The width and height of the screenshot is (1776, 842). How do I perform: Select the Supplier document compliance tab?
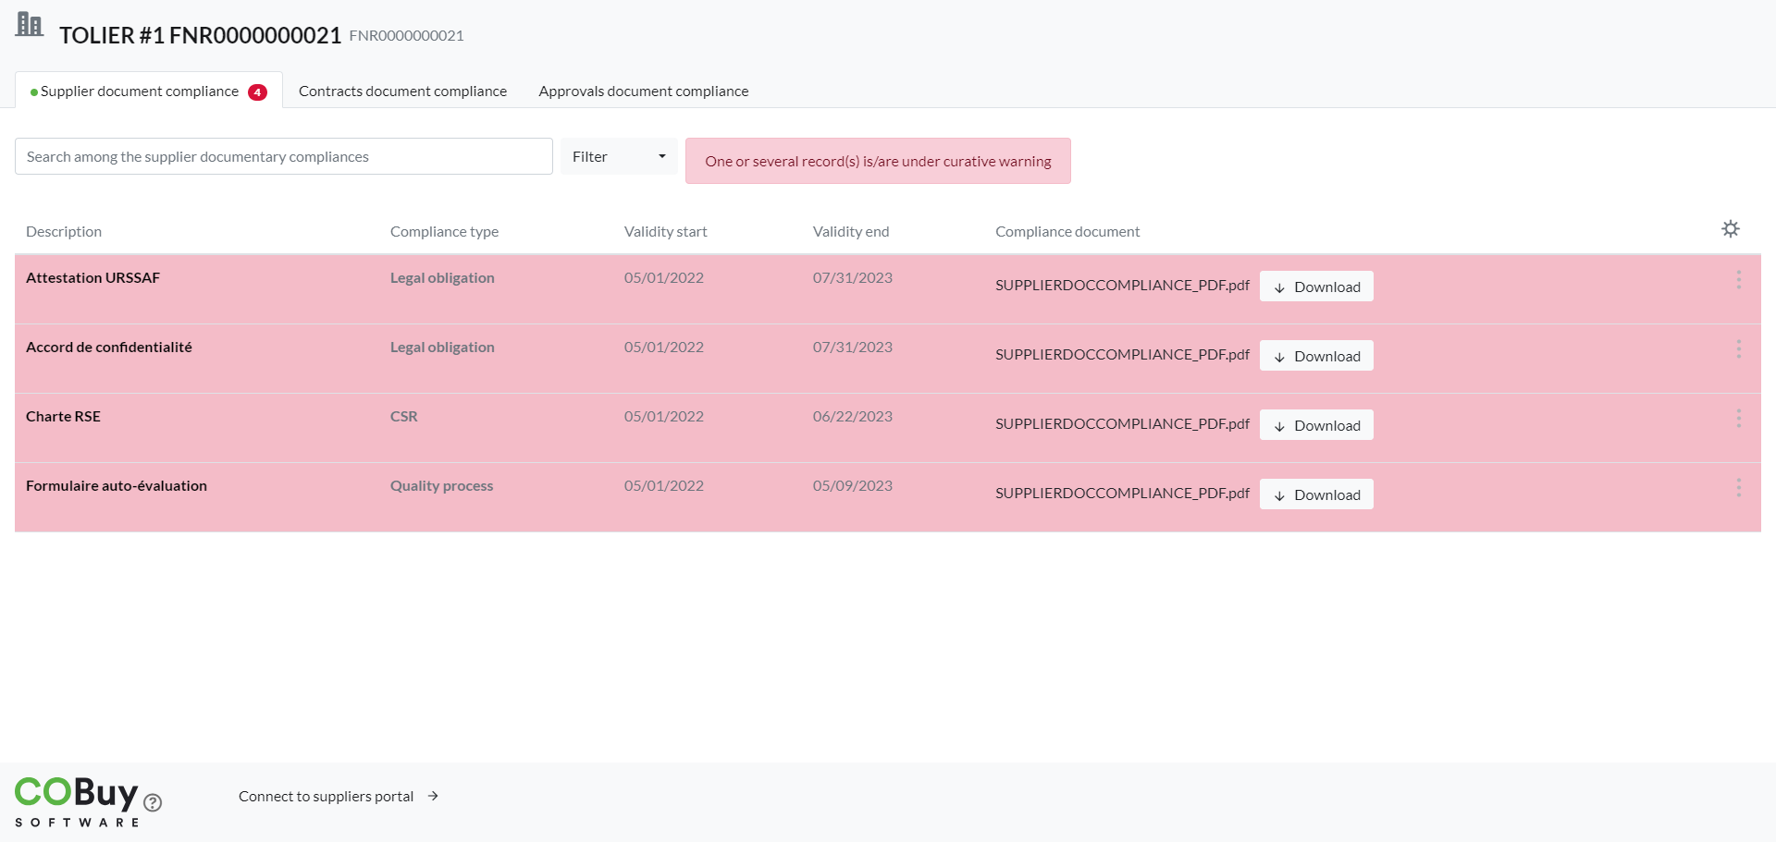point(140,92)
